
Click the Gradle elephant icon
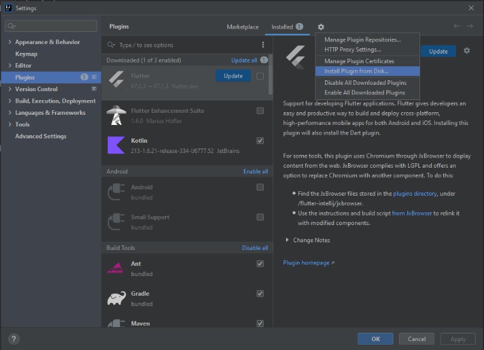117,298
